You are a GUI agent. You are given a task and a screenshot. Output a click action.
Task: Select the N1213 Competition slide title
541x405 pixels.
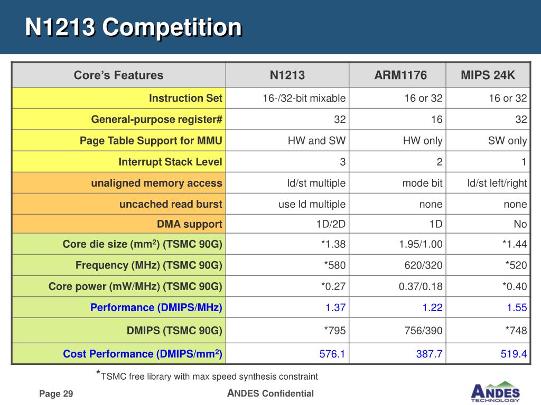[x=134, y=27]
